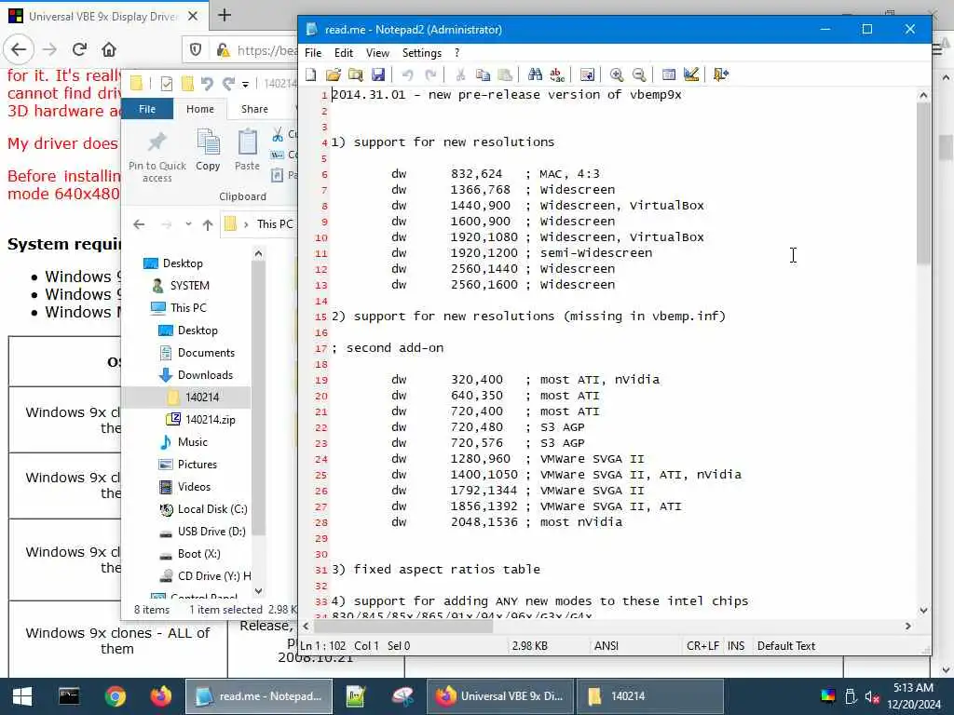
Task: Create new document in Notepad2 toolbar
Action: 311,74
